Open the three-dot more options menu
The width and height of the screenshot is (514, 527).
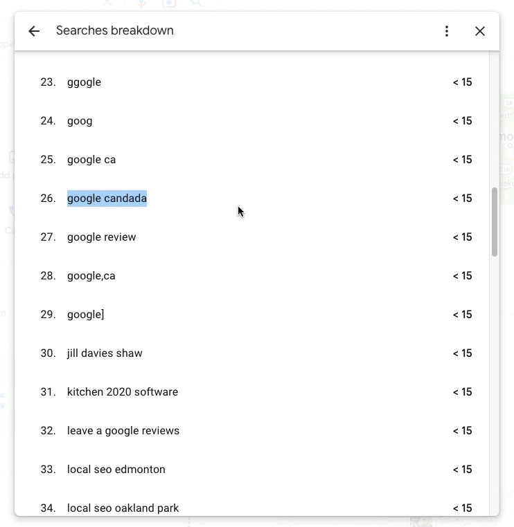[447, 31]
